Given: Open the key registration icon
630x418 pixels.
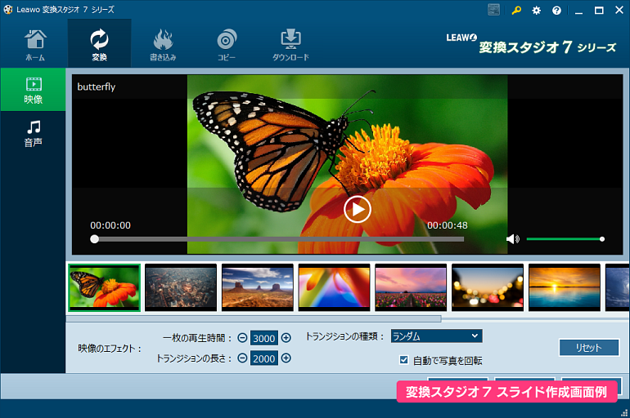Looking at the screenshot, I should coord(516,11).
